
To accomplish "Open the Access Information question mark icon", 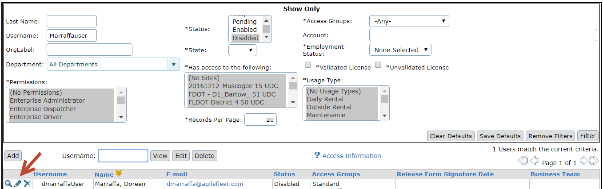I will (317, 155).
